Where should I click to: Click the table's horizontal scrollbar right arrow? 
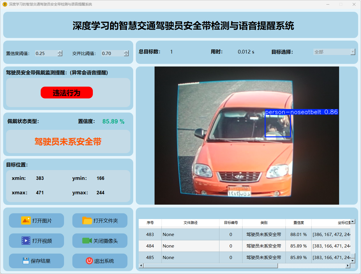348,265
